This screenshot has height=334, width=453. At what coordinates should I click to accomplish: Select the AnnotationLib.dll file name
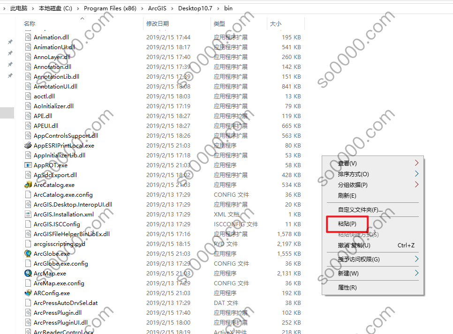[56, 76]
